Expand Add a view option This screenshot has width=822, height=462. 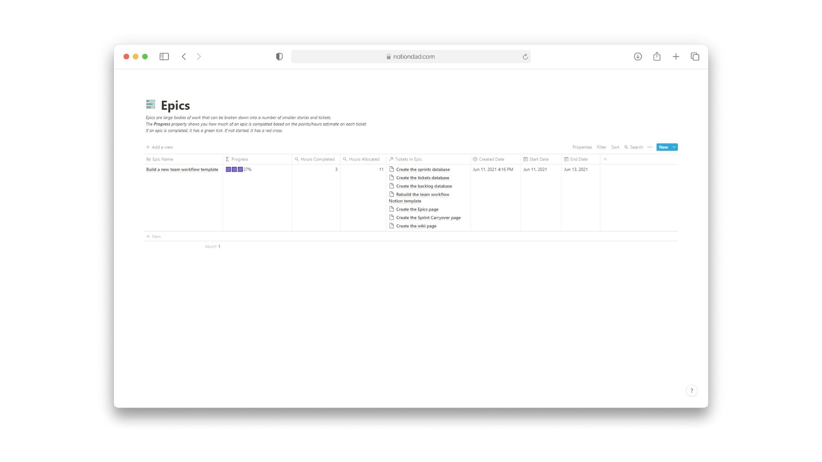[x=159, y=147]
